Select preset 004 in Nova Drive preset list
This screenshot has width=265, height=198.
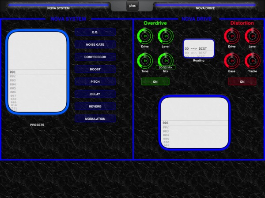pyautogui.click(x=194, y=135)
